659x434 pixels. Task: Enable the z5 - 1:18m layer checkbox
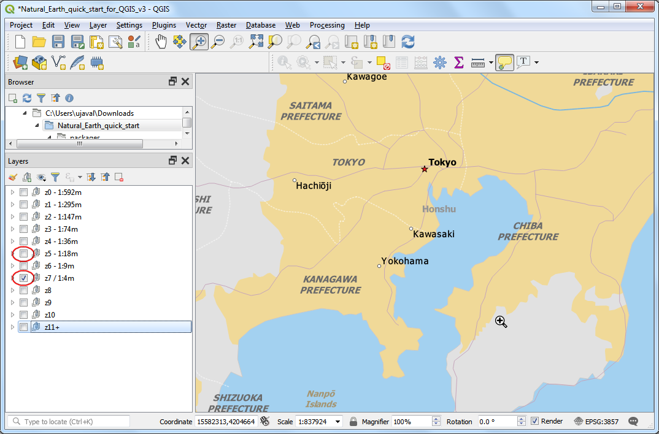(x=23, y=254)
